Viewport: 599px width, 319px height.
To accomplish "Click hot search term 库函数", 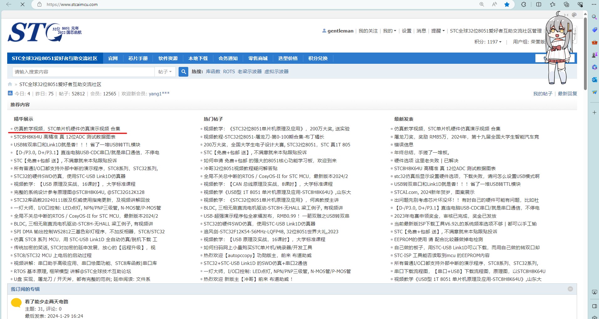I will point(213,71).
